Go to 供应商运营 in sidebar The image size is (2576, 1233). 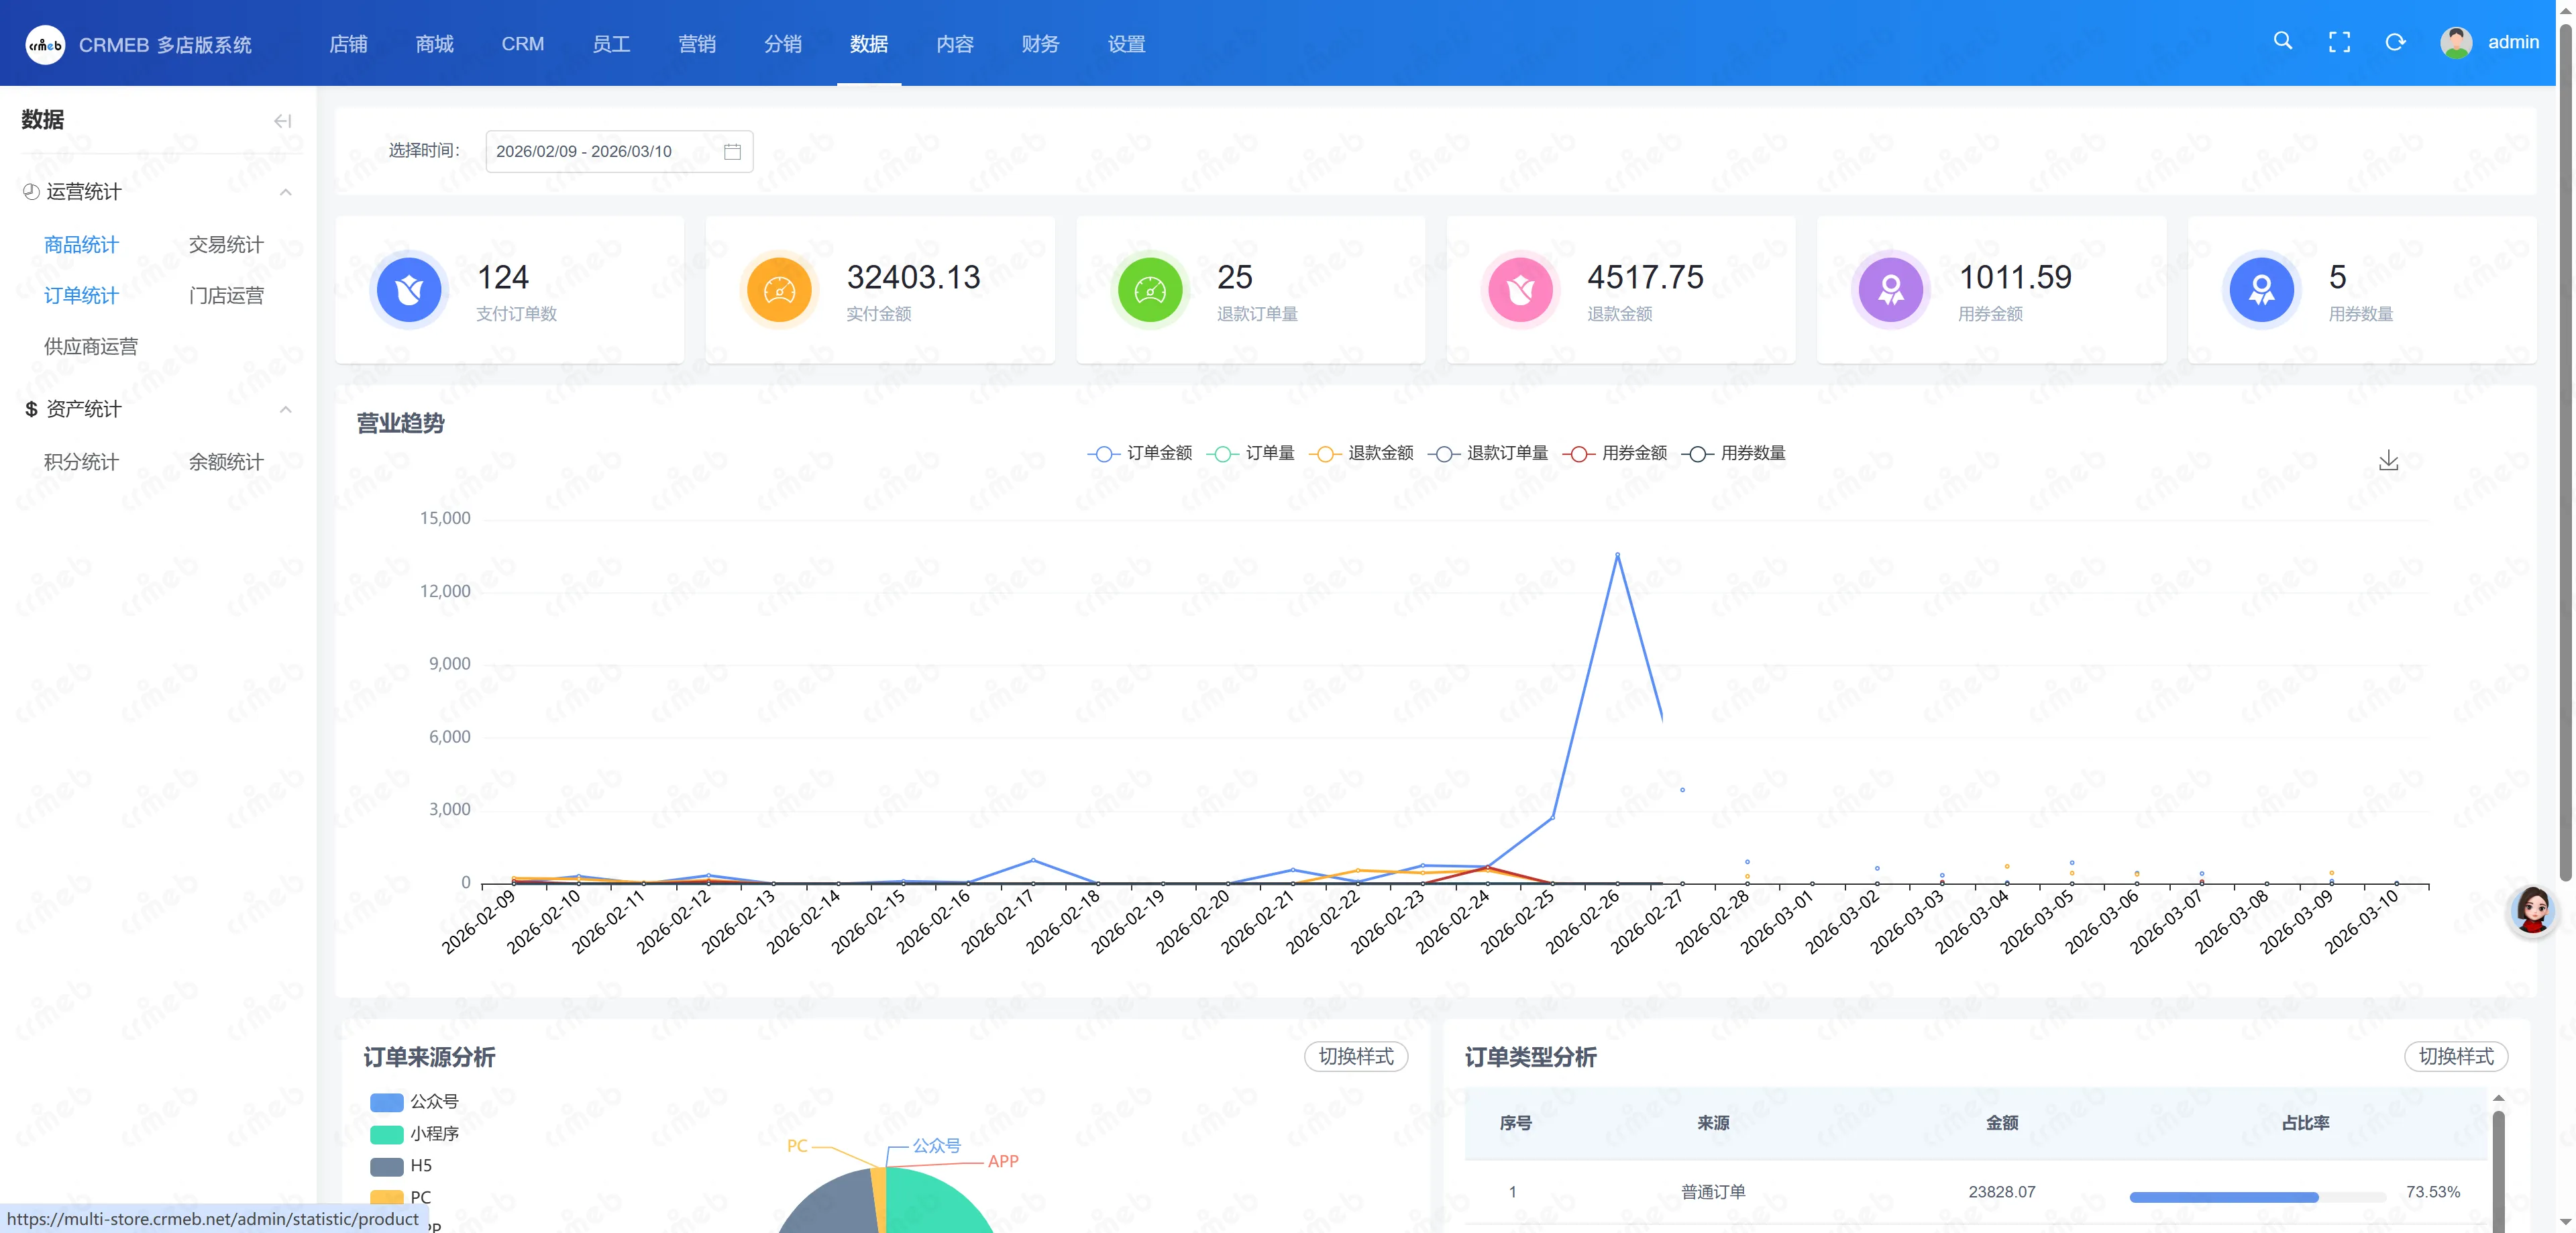point(91,347)
